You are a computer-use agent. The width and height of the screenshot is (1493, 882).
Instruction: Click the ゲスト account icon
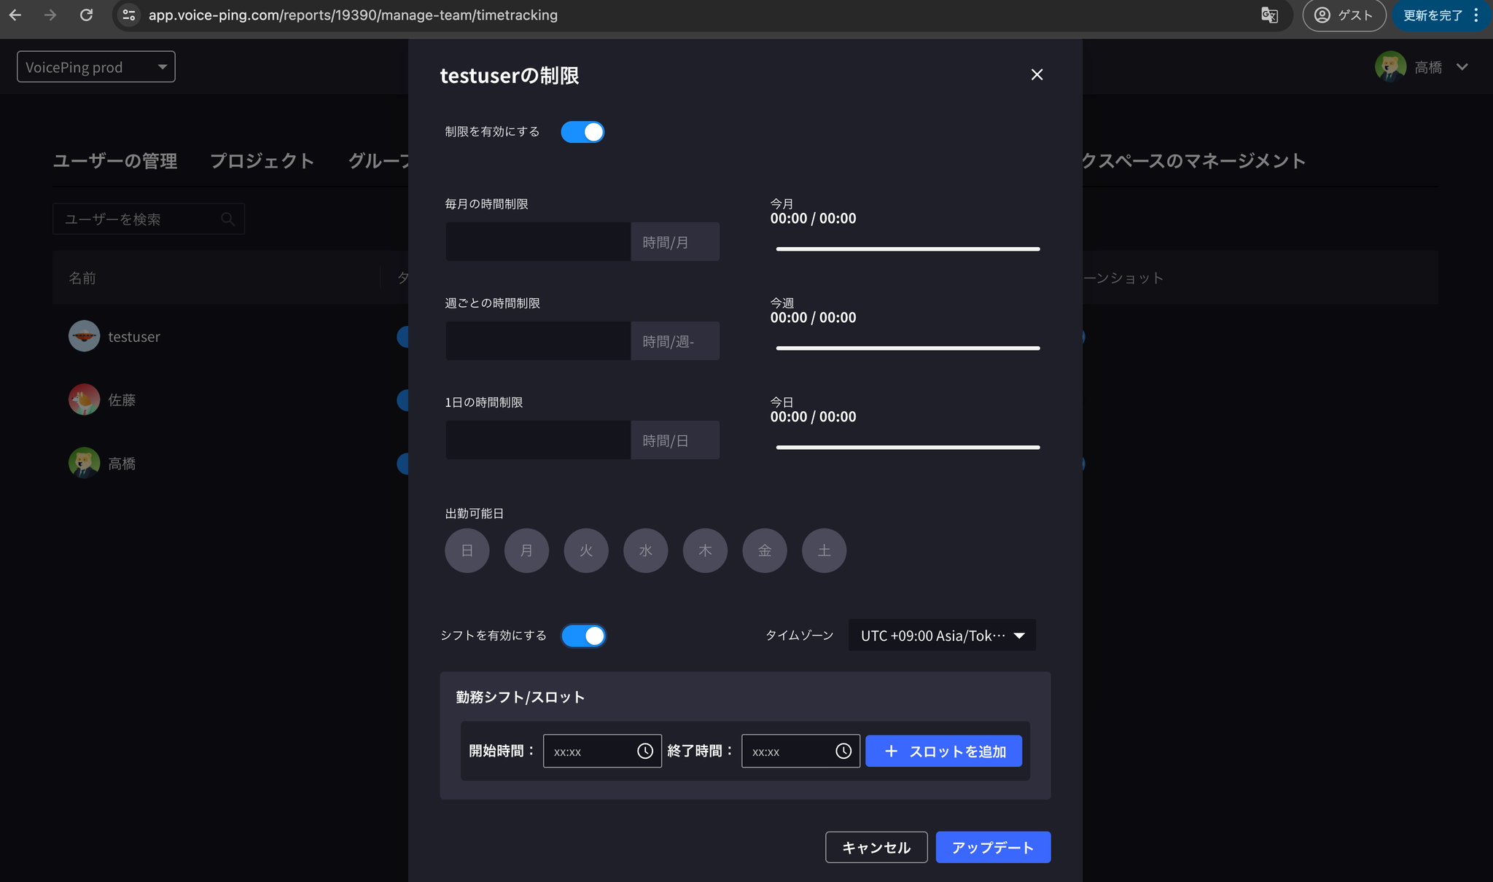(1322, 15)
